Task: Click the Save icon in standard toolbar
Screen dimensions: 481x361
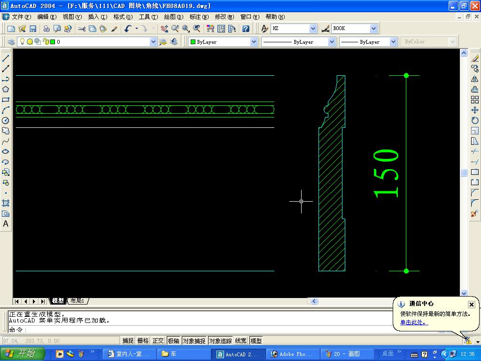Action: 33,29
